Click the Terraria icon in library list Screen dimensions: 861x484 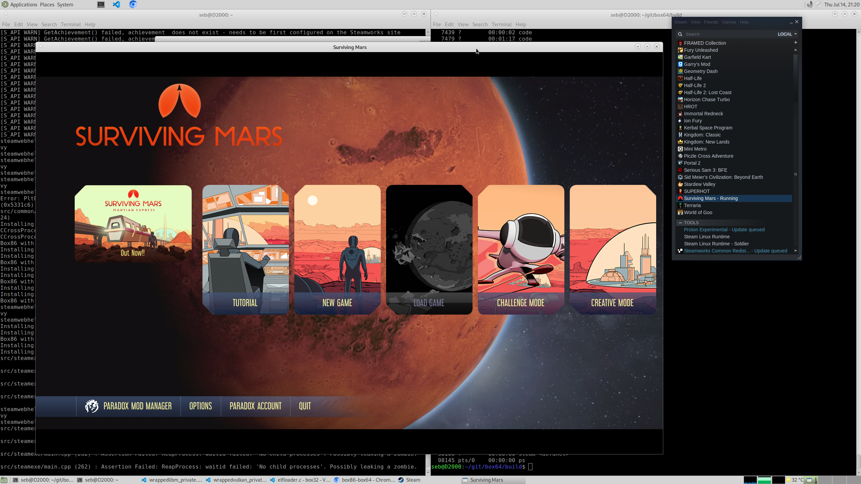pos(680,205)
